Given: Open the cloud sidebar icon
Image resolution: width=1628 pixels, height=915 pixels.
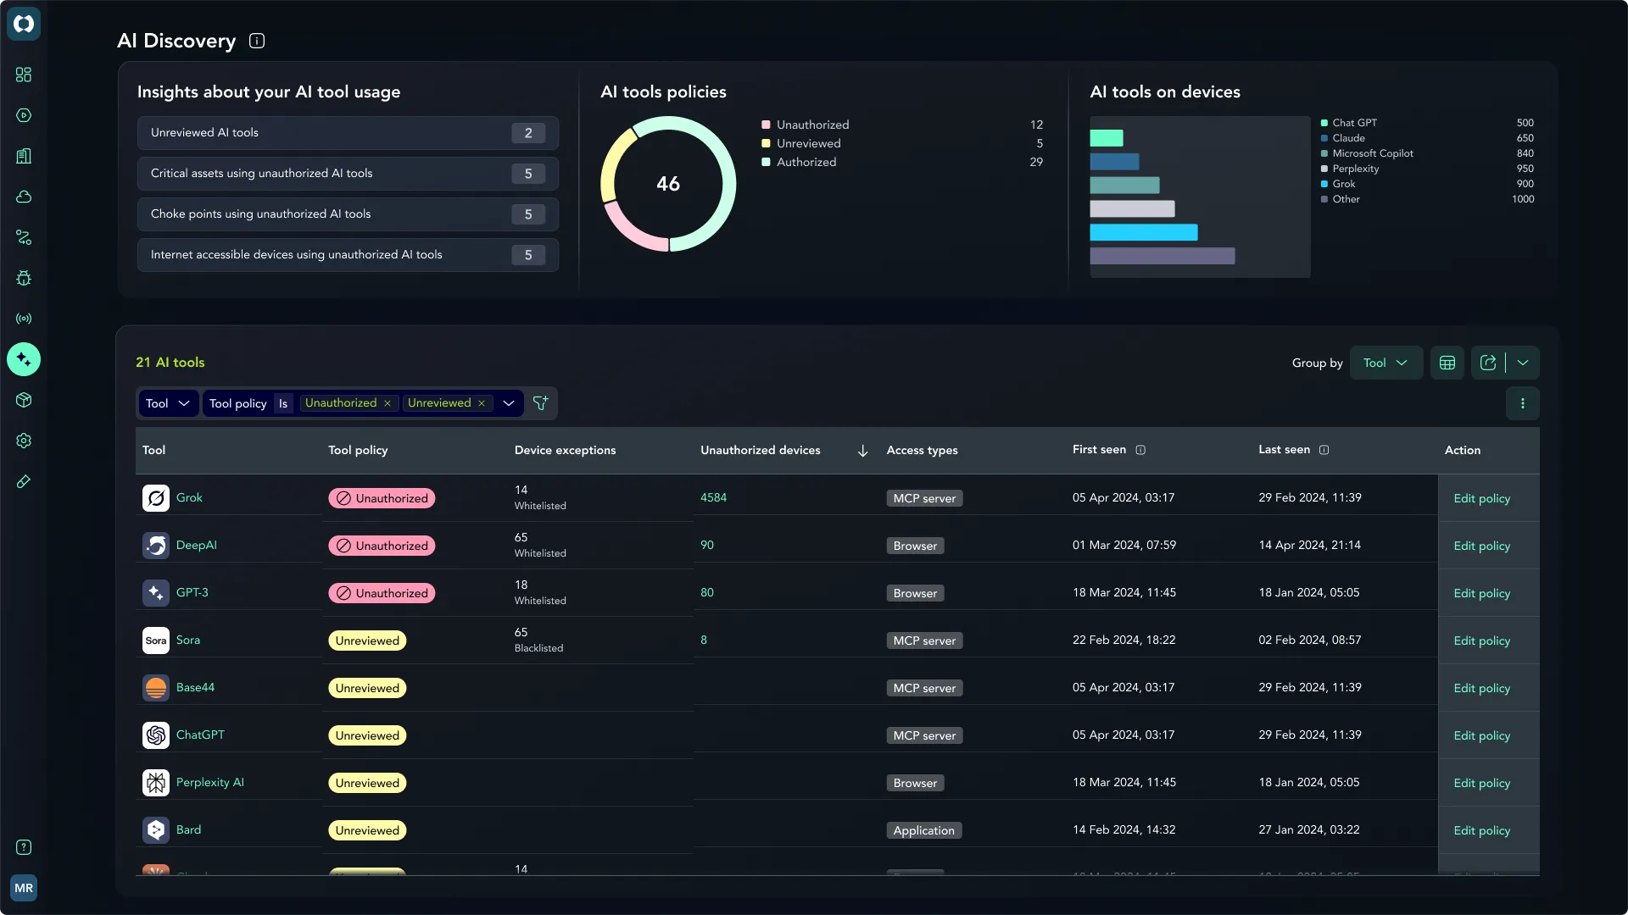Looking at the screenshot, I should coord(24,197).
